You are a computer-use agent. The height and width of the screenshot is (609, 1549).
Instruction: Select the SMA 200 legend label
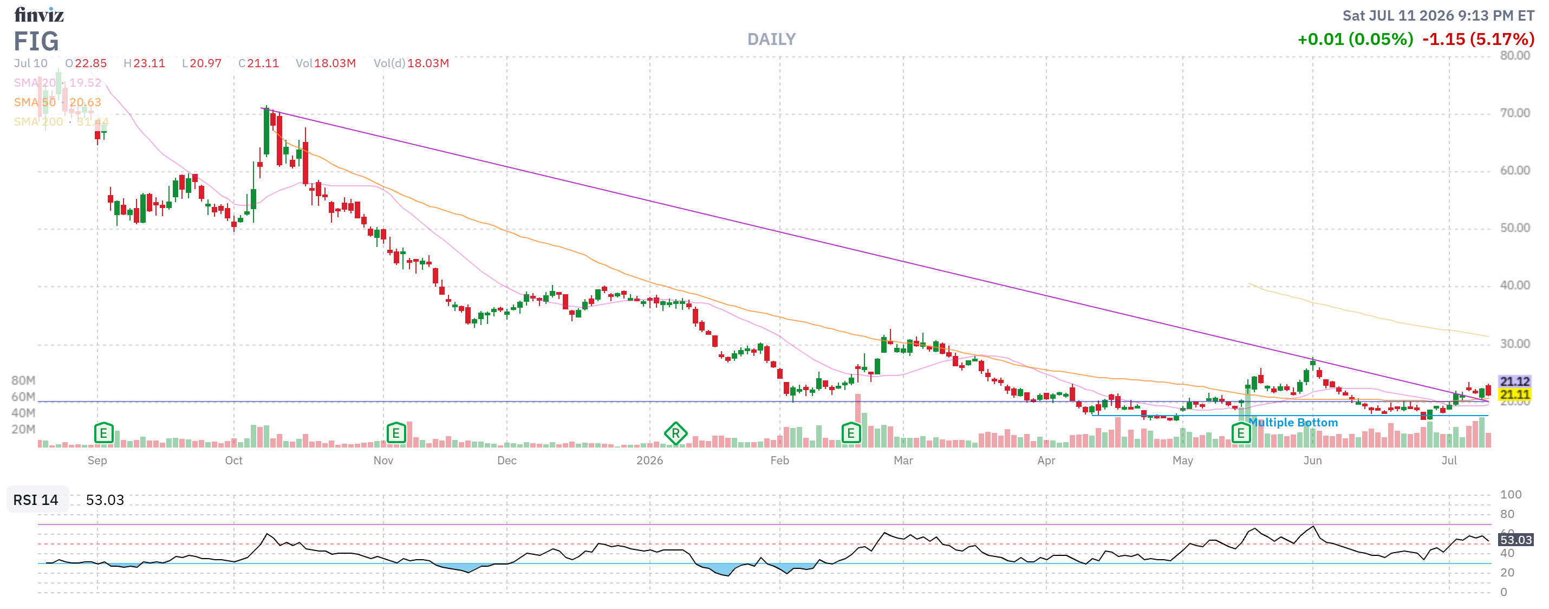point(38,121)
